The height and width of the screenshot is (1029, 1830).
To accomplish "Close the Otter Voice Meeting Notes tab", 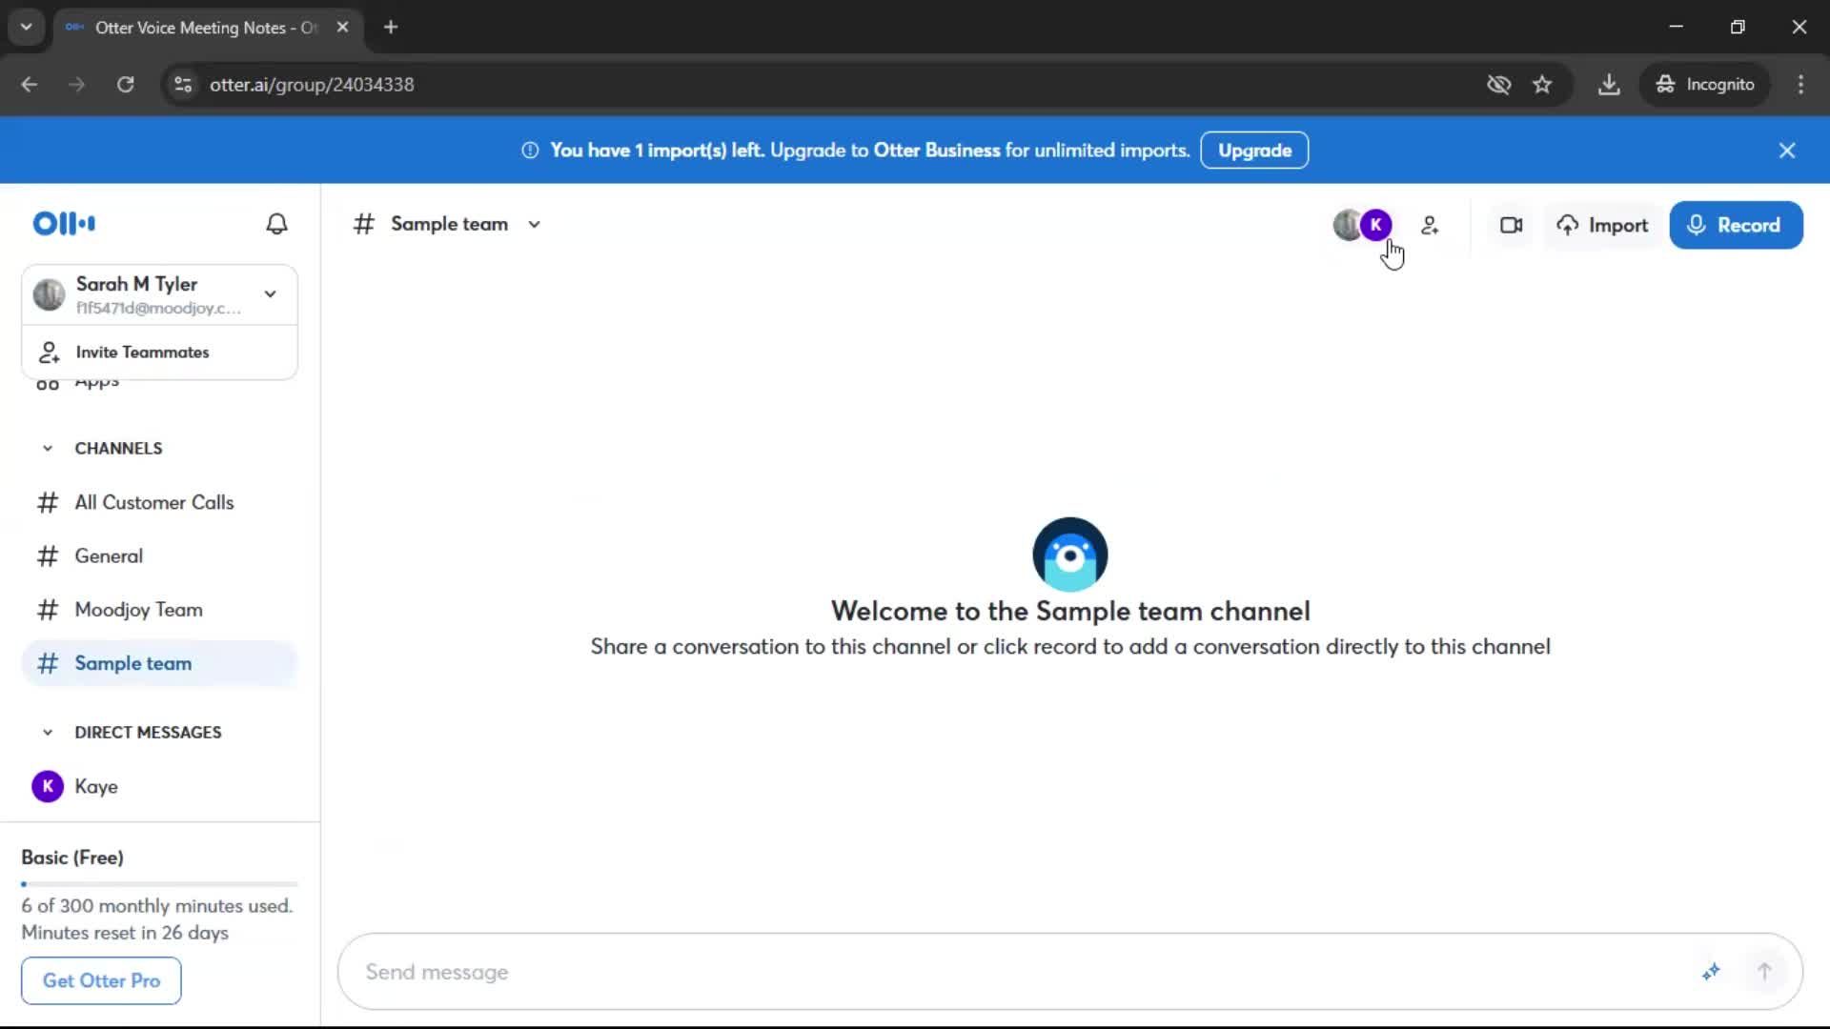I will tap(342, 28).
